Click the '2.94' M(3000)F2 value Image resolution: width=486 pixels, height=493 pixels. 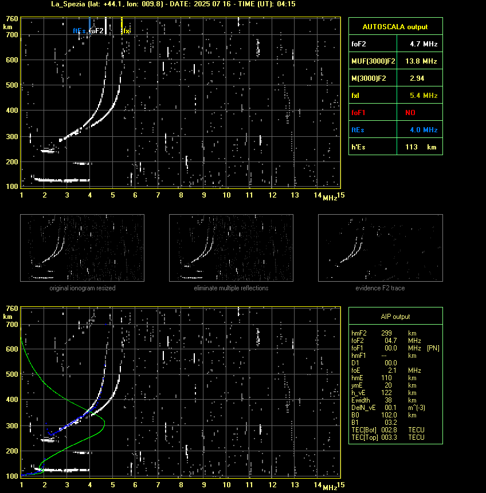[417, 78]
